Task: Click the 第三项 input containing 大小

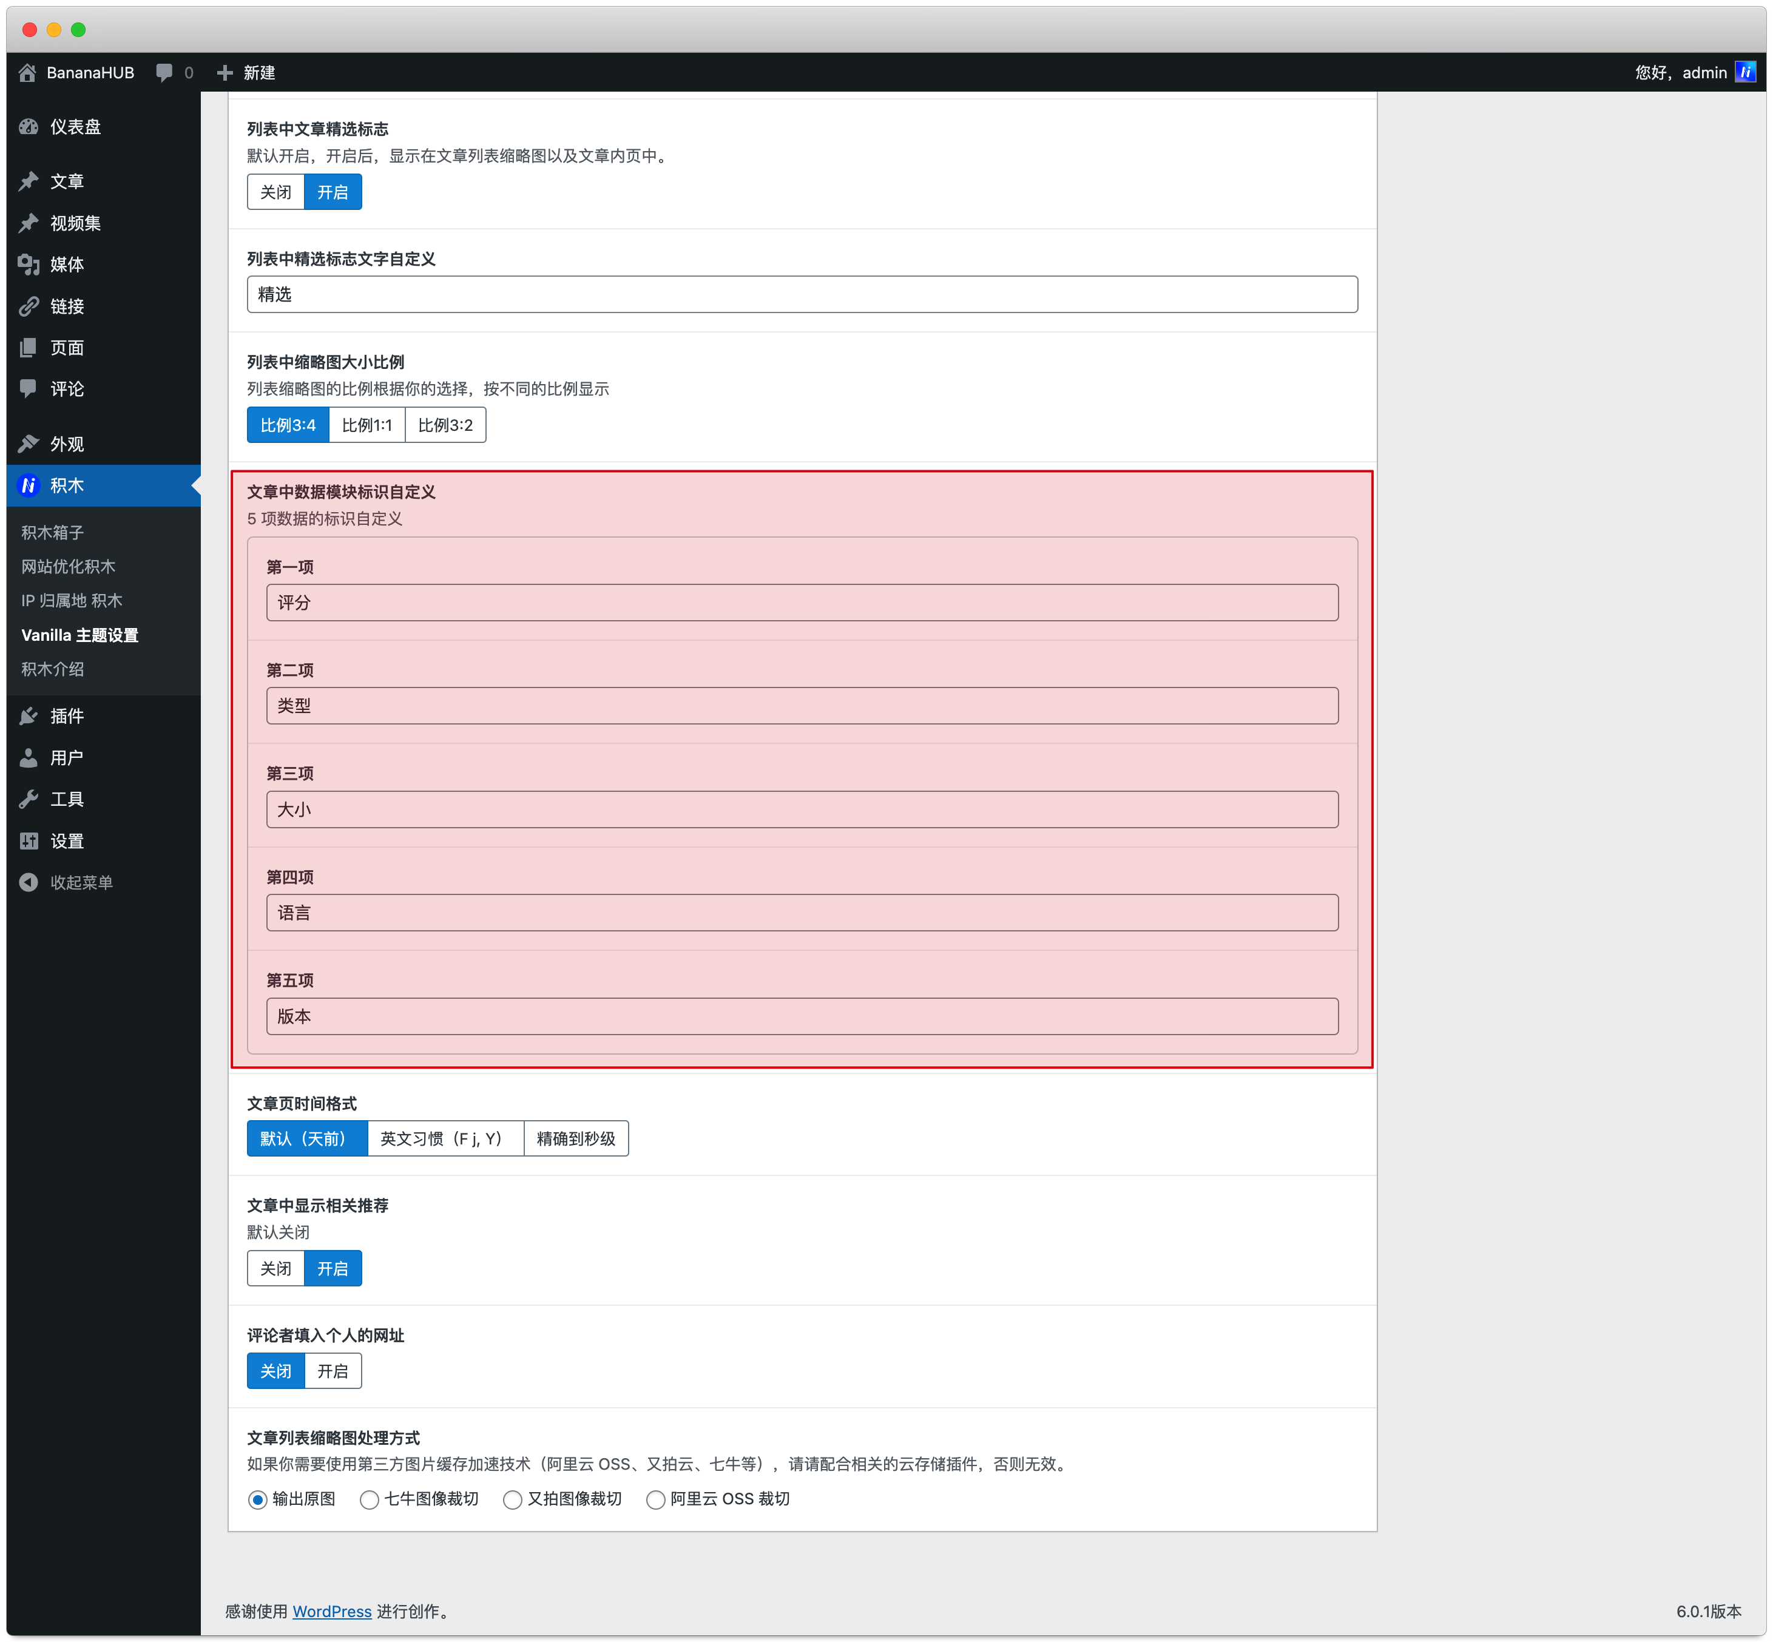Action: coord(802,809)
